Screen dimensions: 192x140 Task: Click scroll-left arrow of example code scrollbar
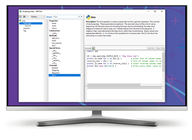pyautogui.click(x=86, y=85)
